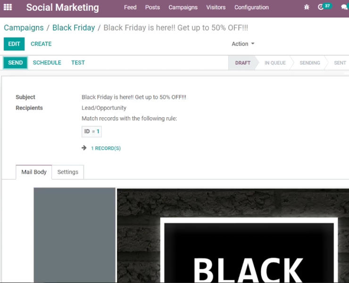This screenshot has height=283, width=349.
Task: Switch to the Settings tab
Action: pos(68,172)
